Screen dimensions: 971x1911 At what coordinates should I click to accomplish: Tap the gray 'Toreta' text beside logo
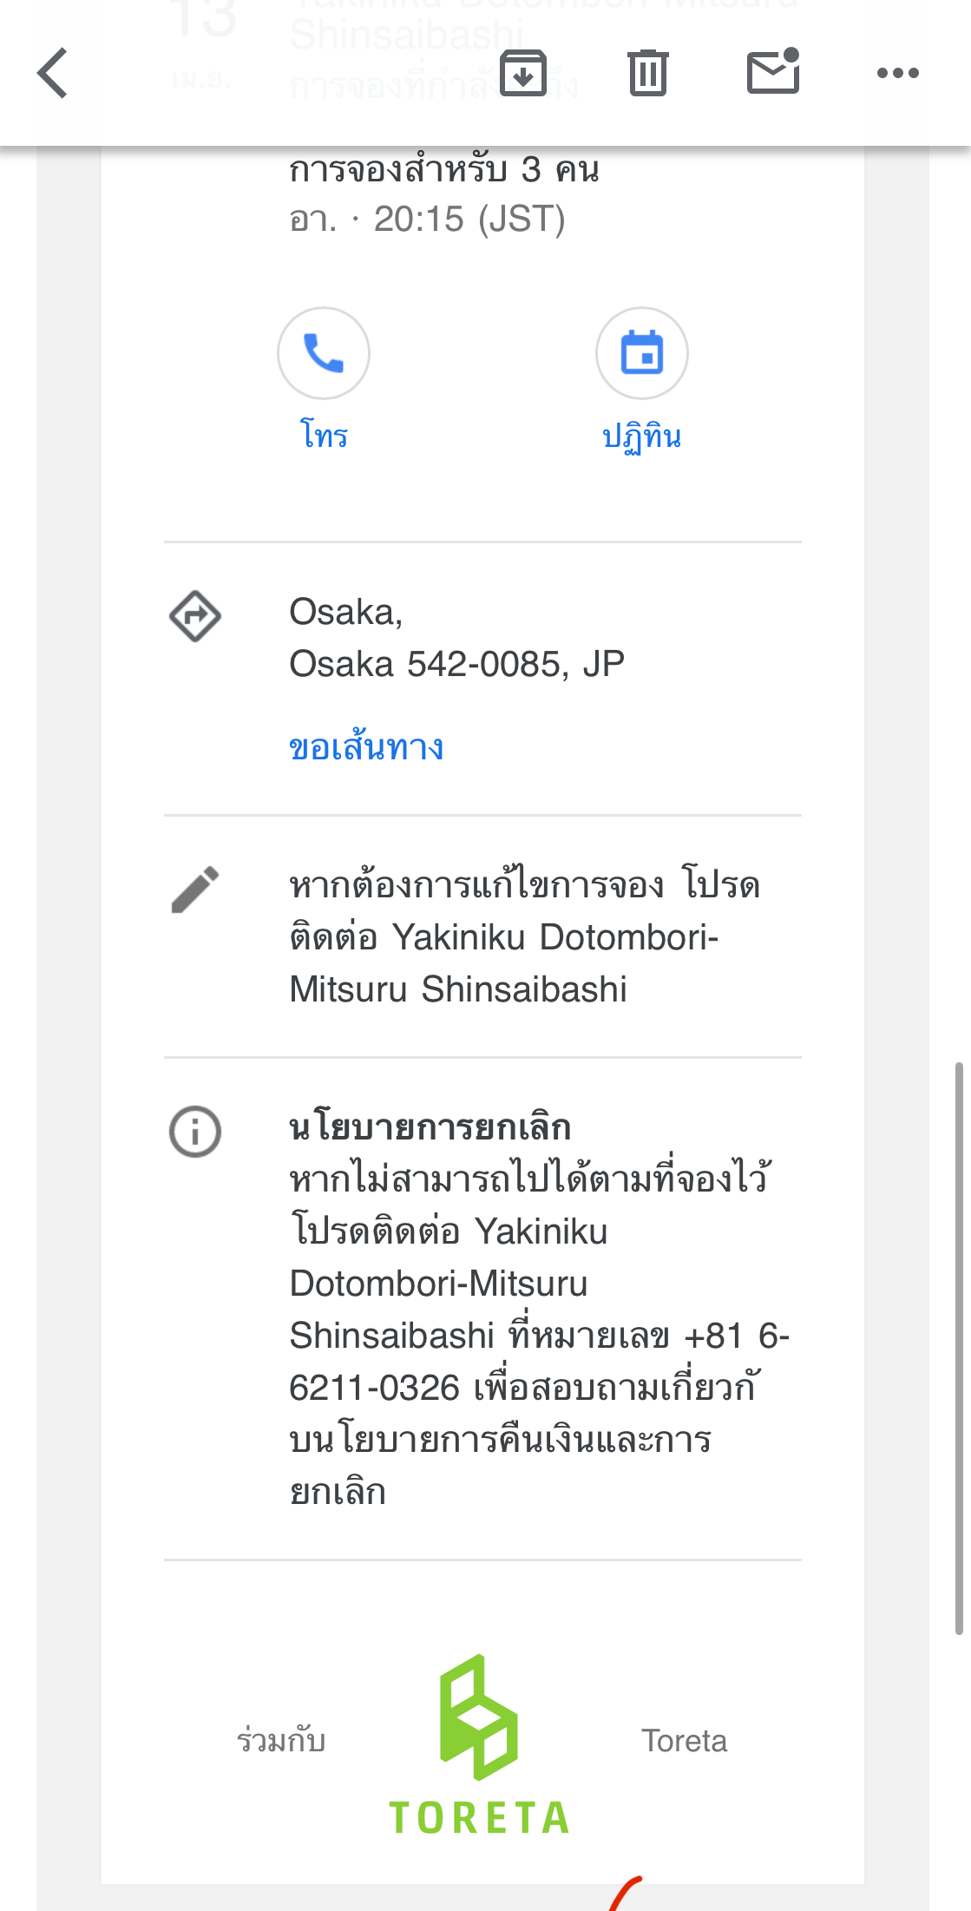(x=685, y=1741)
